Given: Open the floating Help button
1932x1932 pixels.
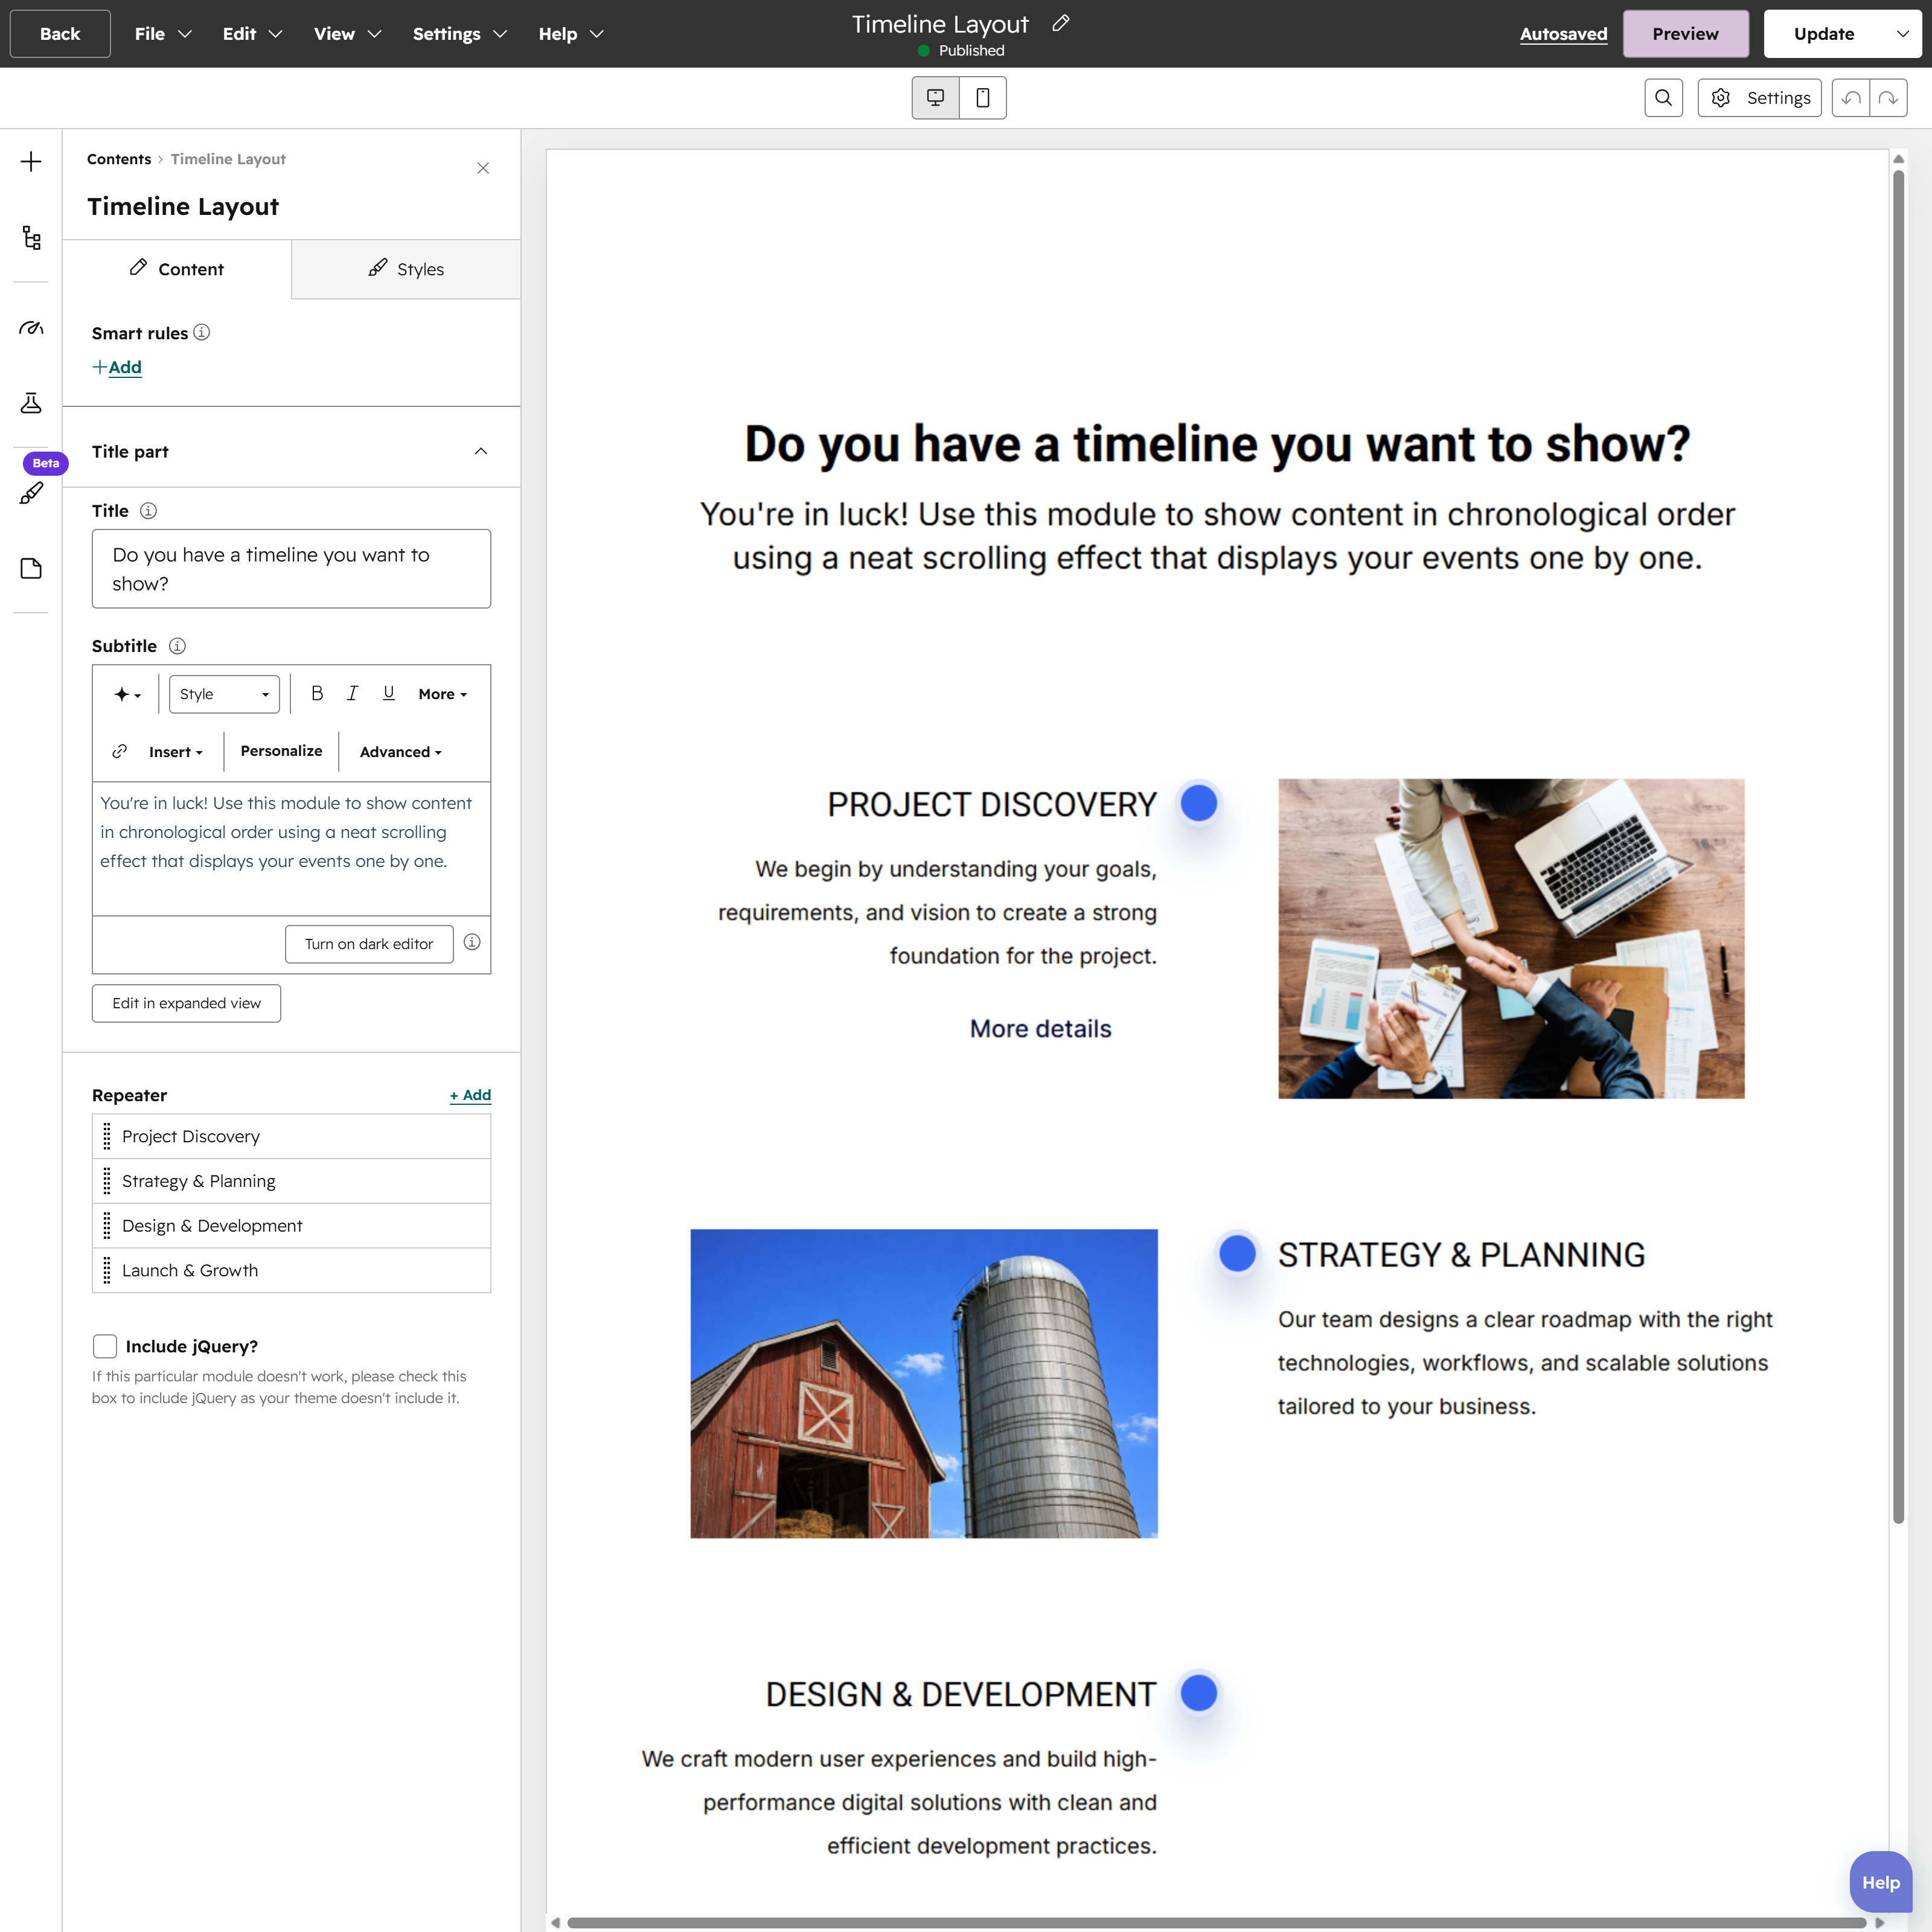Looking at the screenshot, I should (1880, 1882).
